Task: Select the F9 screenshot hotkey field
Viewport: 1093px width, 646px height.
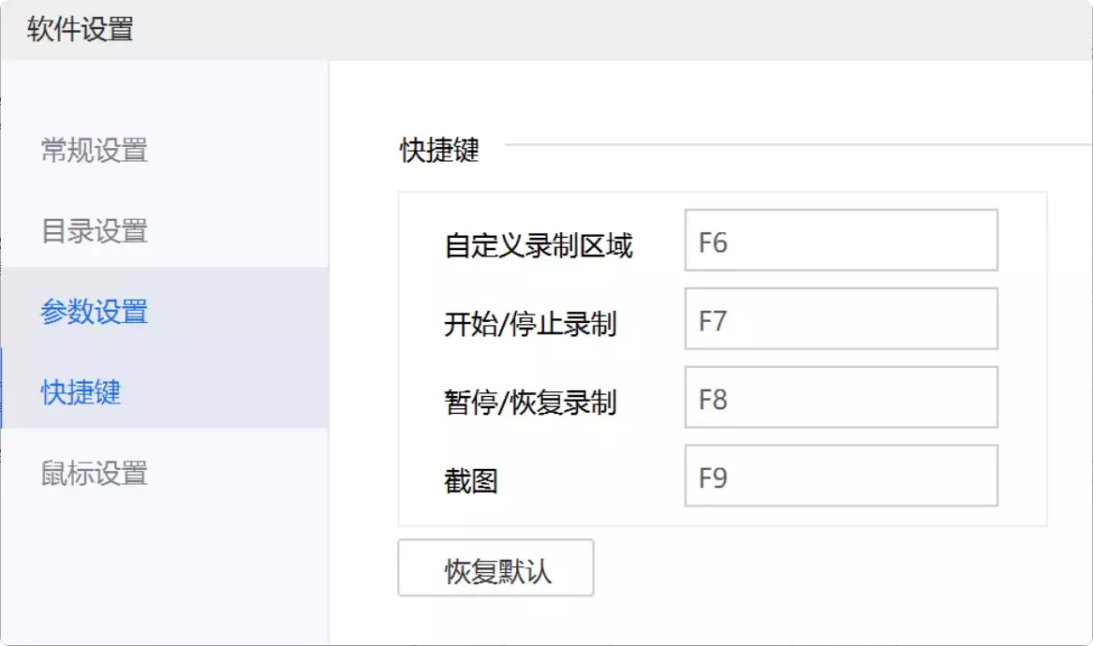Action: pos(840,476)
